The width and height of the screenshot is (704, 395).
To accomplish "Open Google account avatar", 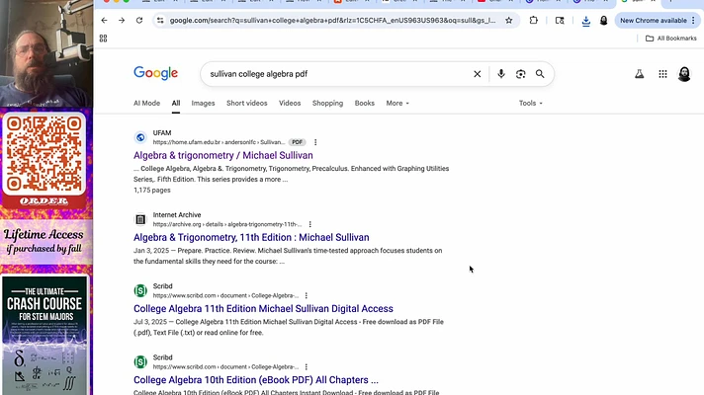I will tap(684, 74).
